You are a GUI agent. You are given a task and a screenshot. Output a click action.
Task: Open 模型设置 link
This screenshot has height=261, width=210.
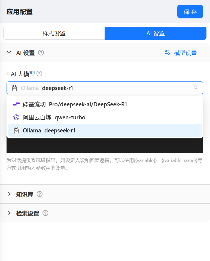pyautogui.click(x=185, y=53)
